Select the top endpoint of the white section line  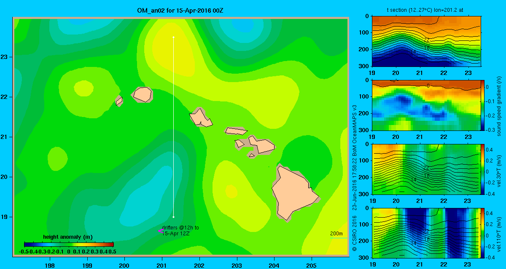coord(174,37)
